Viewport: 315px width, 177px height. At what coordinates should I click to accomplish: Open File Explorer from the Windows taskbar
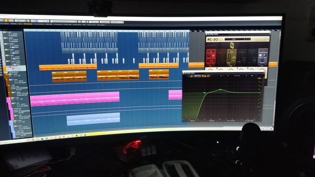pos(38,139)
